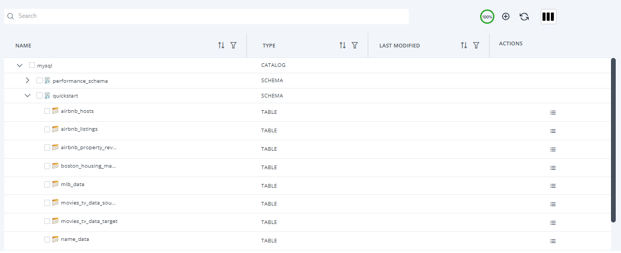Click airbnb_property_rev... table icon
Image resolution: width=621 pixels, height=253 pixels.
click(x=55, y=147)
